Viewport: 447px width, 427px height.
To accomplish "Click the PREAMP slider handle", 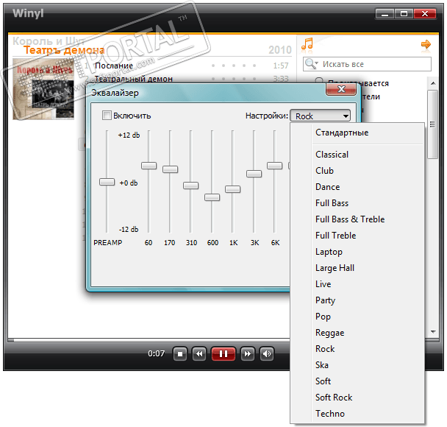I will 107,182.
